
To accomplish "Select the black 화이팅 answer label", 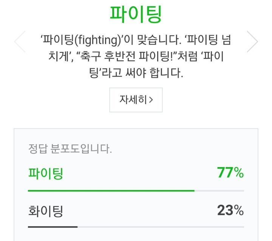I will (x=46, y=210).
